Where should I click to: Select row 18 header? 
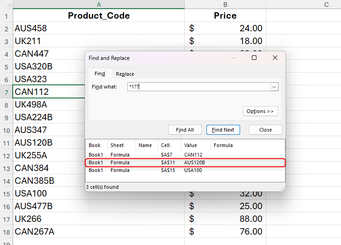6,232
